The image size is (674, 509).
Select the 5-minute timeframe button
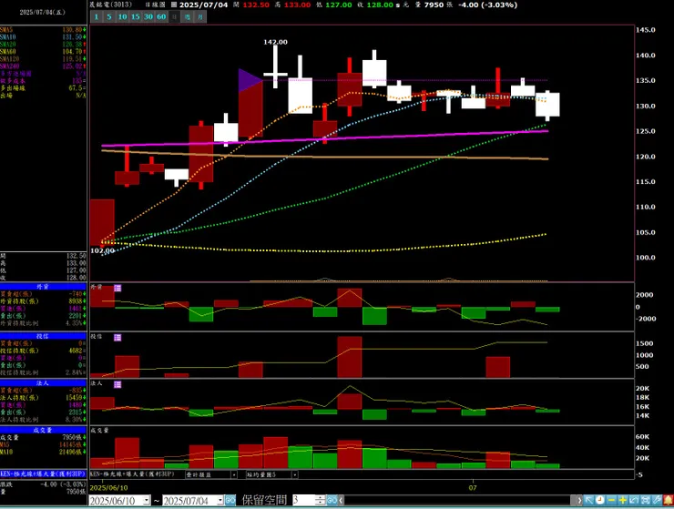[x=109, y=16]
